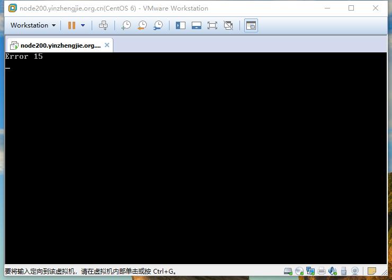392x280 pixels.
Task: Toggle the console view button
Action: click(251, 25)
